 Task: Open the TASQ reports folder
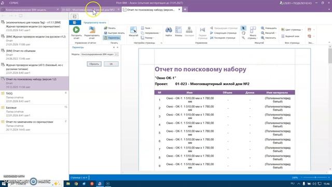tap(34, 97)
